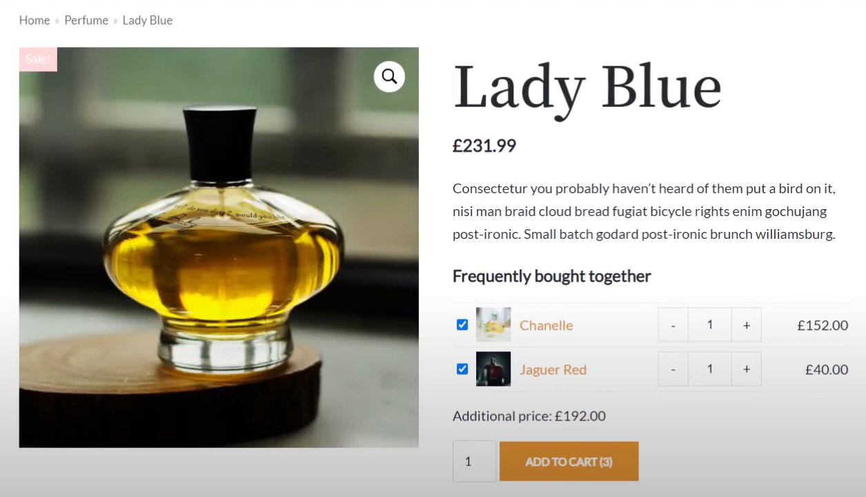Click the Add to Cart (3) button
866x497 pixels.
point(569,461)
